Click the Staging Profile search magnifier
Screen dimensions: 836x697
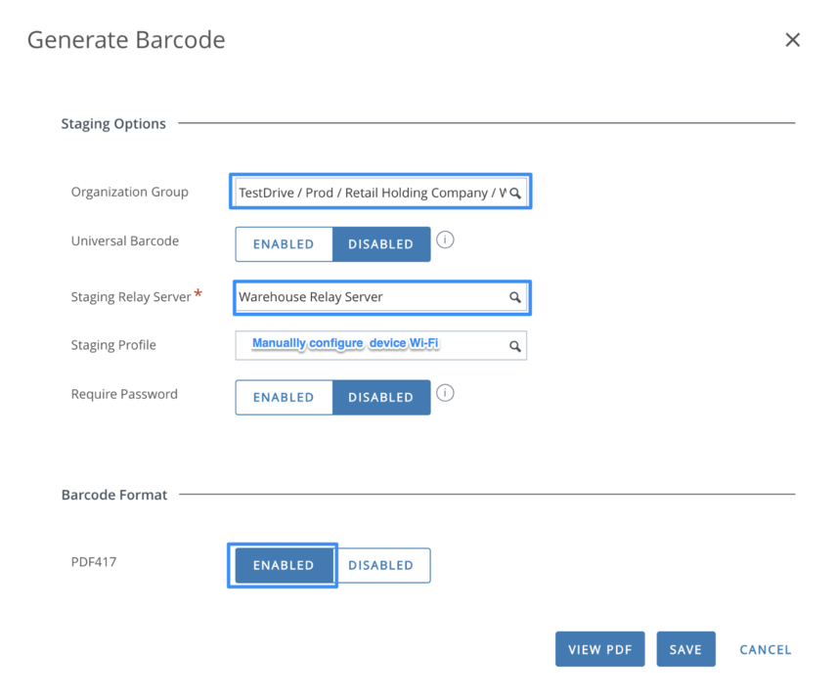514,346
